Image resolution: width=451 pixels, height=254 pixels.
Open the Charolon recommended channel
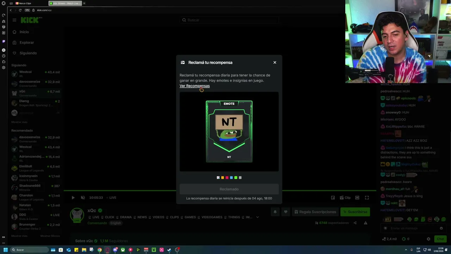click(35, 197)
